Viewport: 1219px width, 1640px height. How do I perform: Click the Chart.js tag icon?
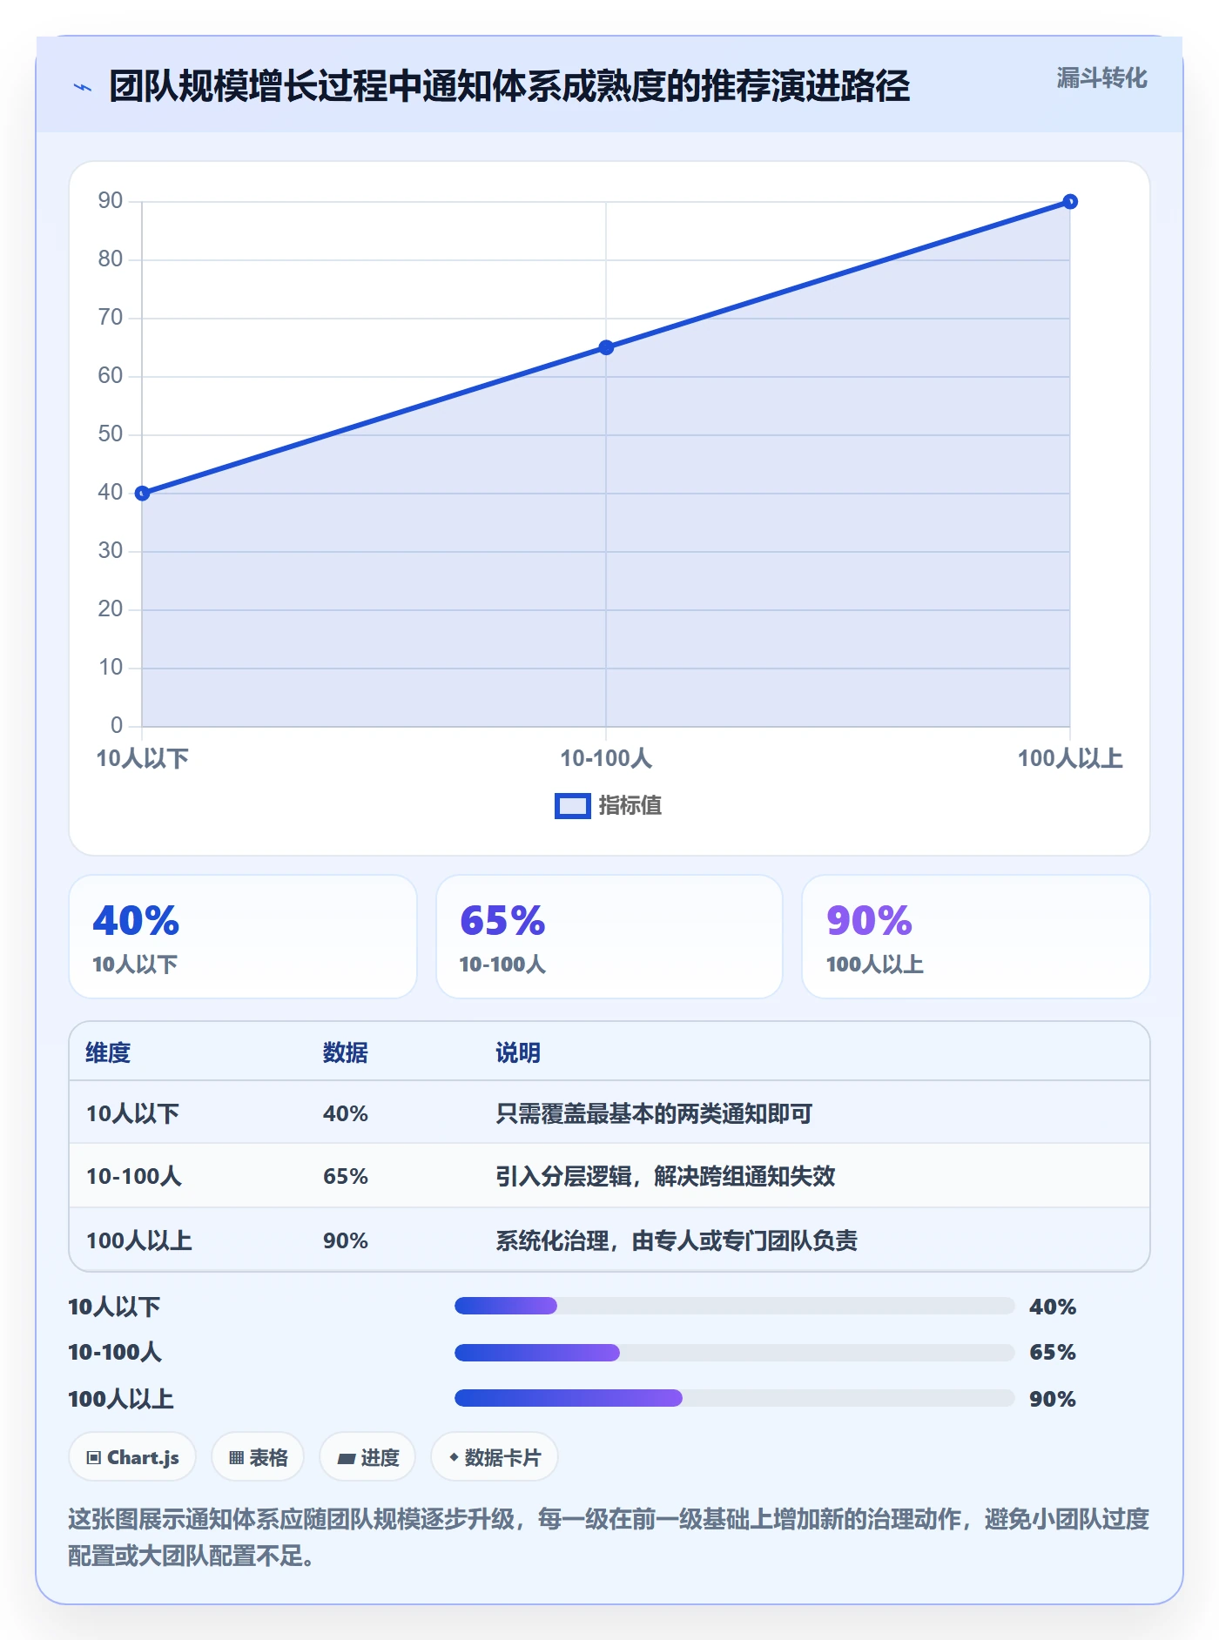[94, 1458]
